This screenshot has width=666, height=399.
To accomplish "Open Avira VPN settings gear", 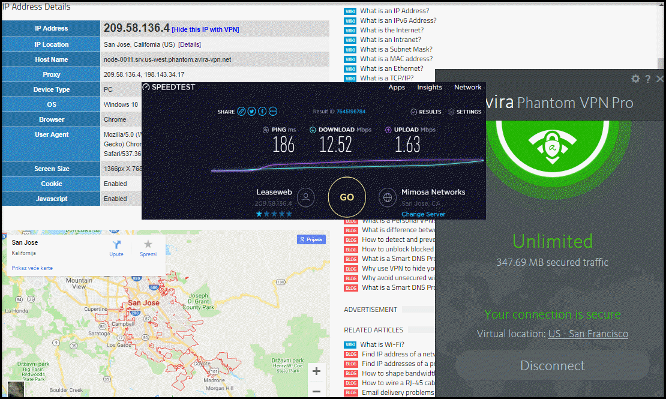I will tap(635, 79).
